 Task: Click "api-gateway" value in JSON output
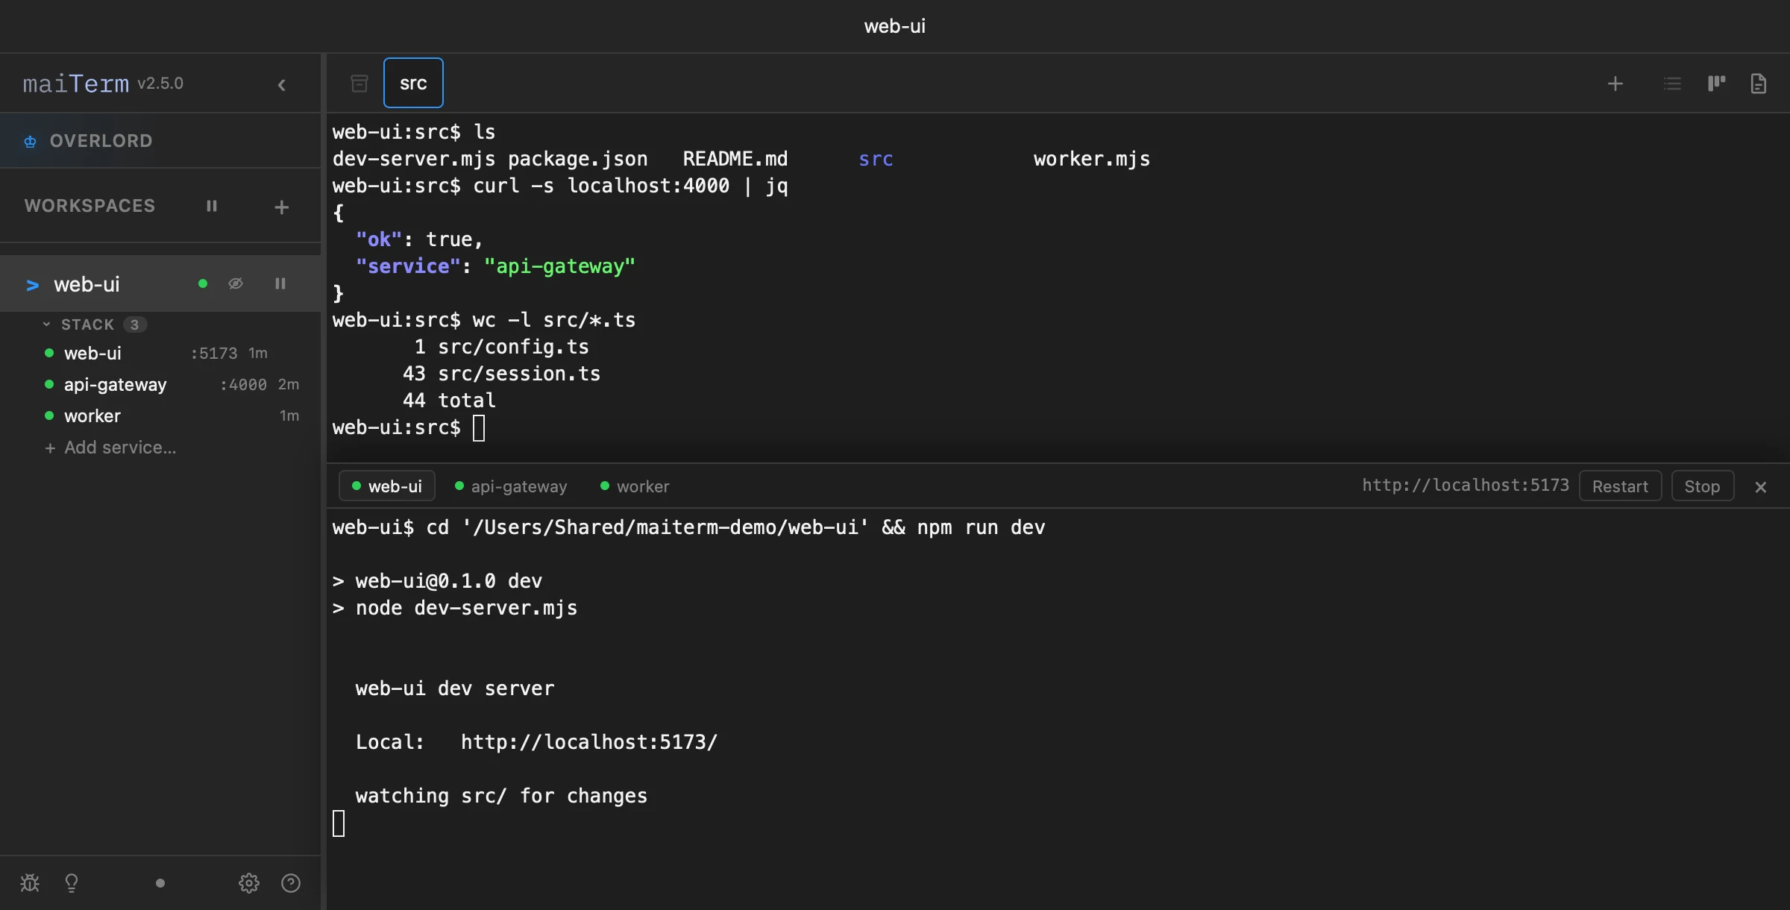click(559, 266)
